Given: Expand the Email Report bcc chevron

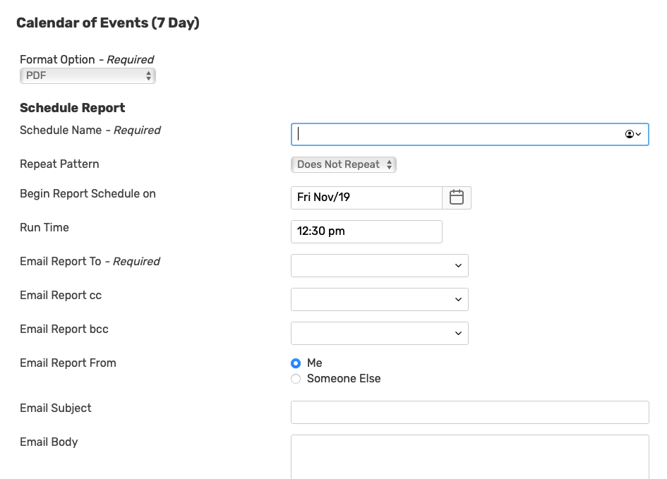Looking at the screenshot, I should [x=458, y=334].
